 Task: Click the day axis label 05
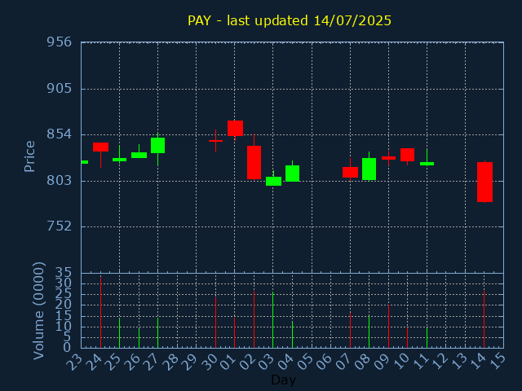pyautogui.click(x=306, y=362)
